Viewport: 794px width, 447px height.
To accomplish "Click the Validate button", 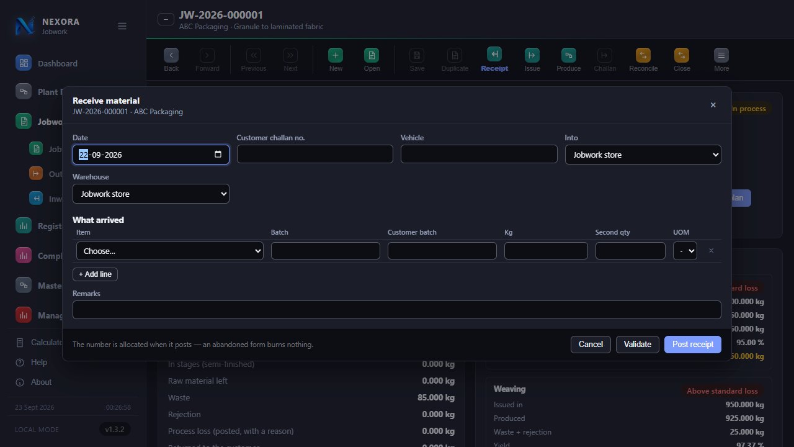I will (x=638, y=345).
